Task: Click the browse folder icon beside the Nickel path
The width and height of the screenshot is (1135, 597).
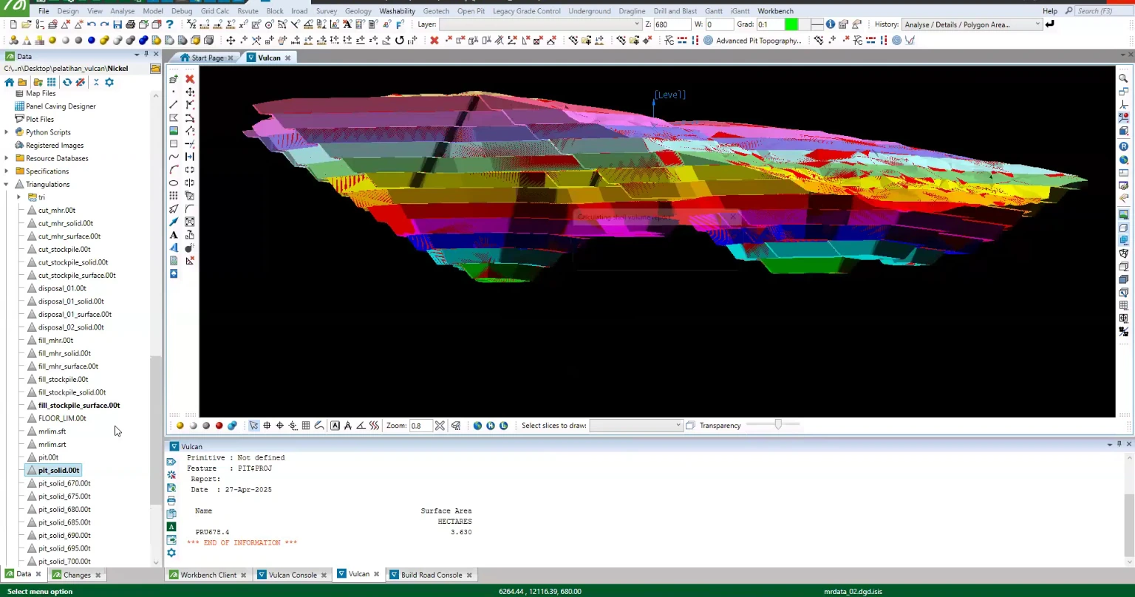Action: pos(155,69)
